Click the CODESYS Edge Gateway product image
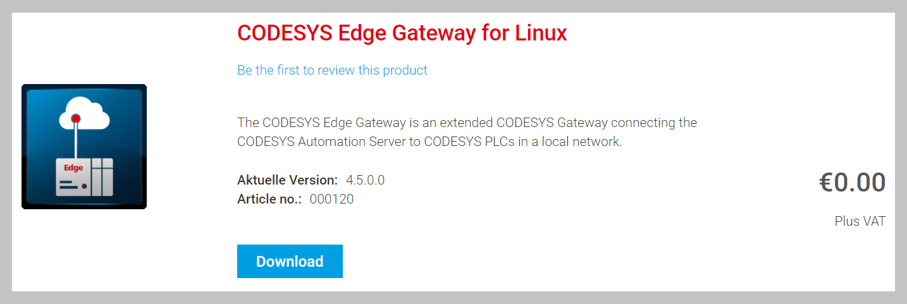The height and width of the screenshot is (304, 907). pos(84,147)
